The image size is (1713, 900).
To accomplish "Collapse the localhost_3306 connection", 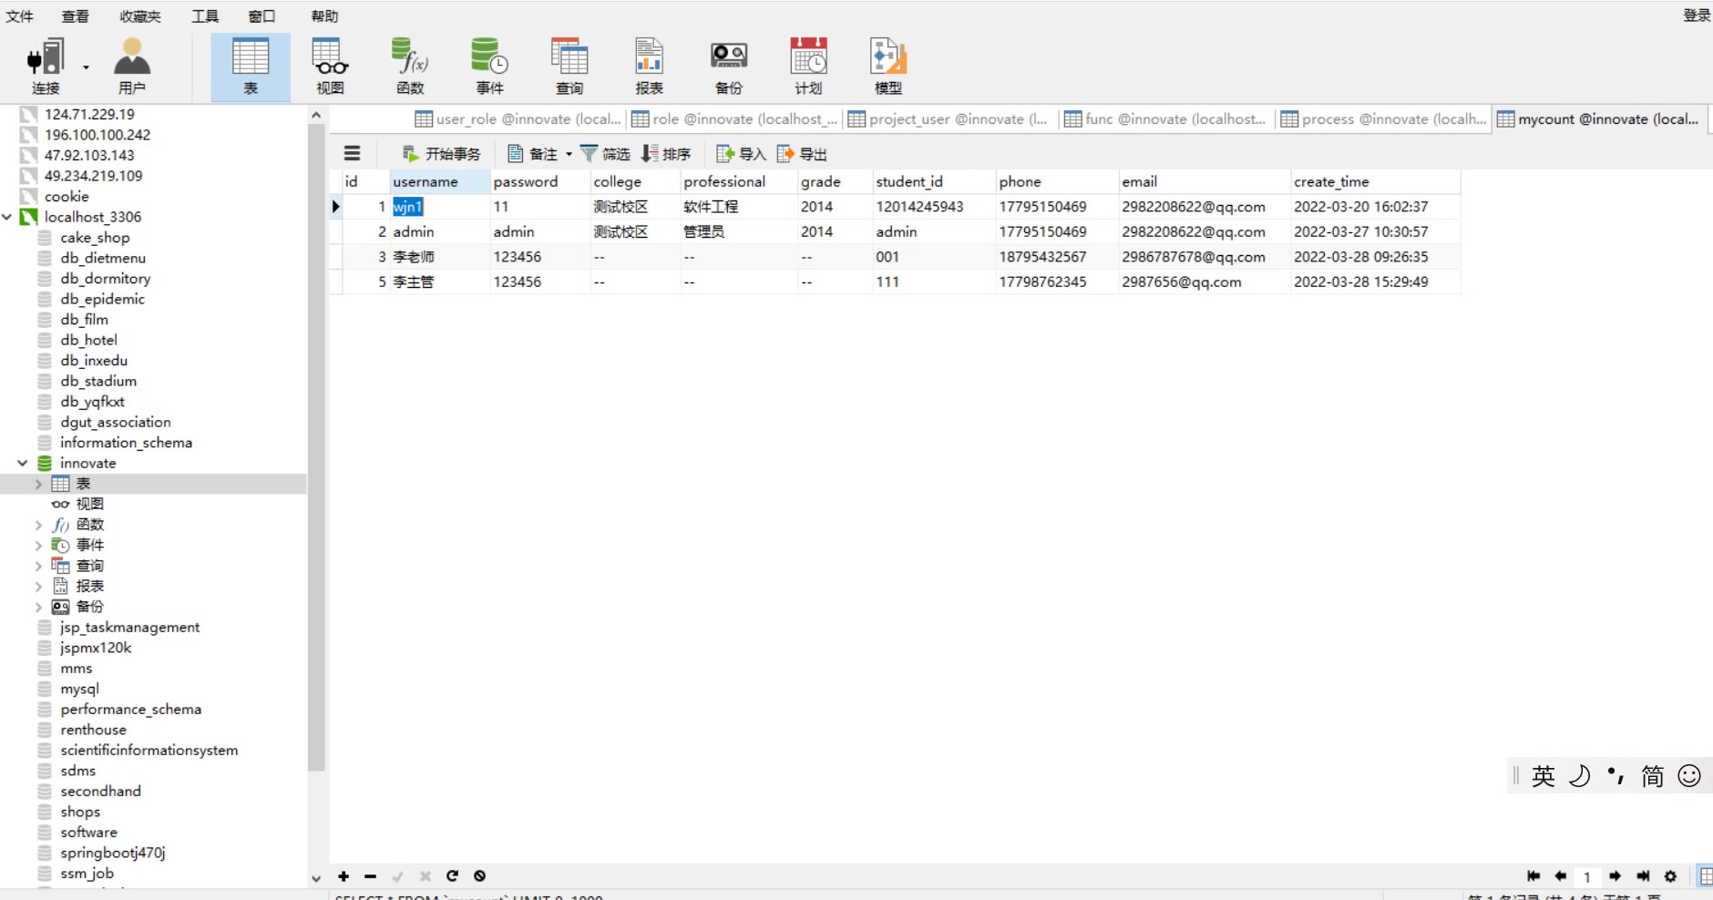I will 8,217.
